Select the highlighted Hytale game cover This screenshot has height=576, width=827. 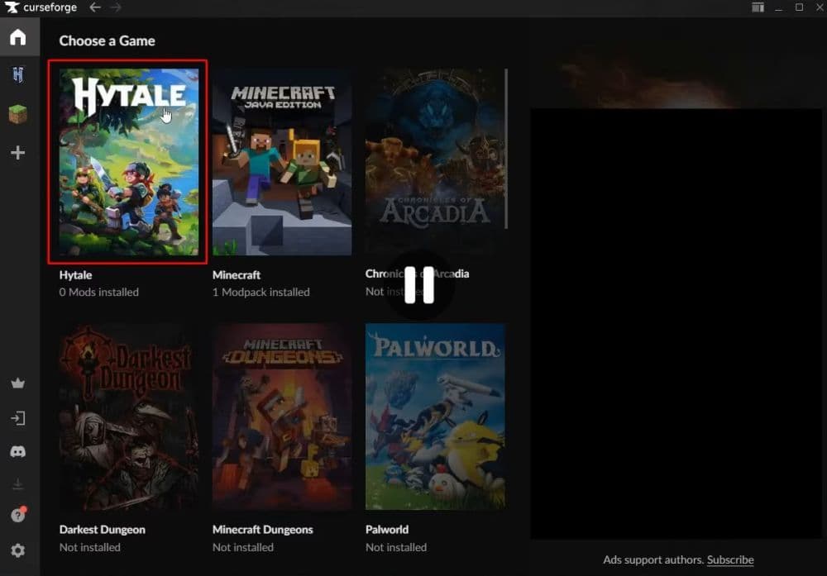(x=127, y=161)
